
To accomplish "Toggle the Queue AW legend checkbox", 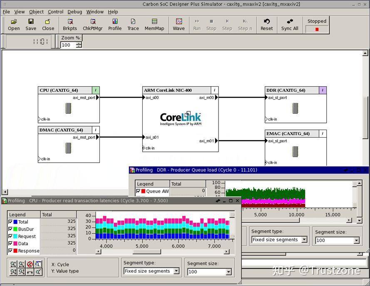I will (139, 191).
